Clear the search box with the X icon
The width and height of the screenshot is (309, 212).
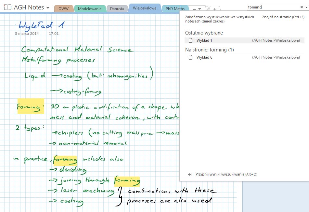[301, 7]
